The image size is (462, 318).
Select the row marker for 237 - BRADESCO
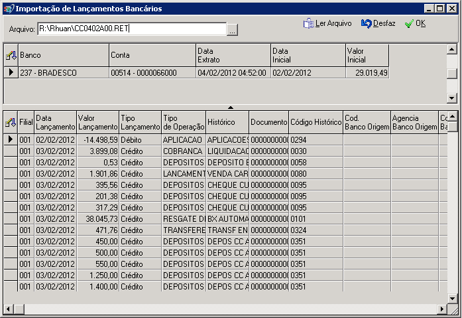[x=11, y=72]
